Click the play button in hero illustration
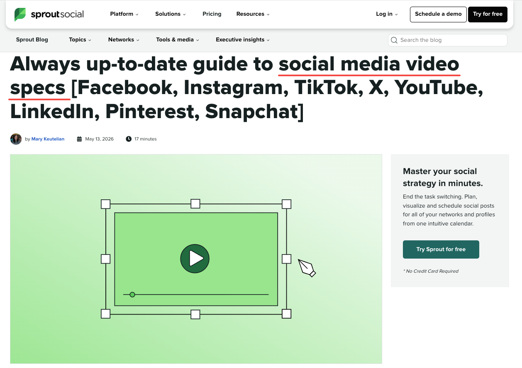522x368 pixels. coord(195,259)
